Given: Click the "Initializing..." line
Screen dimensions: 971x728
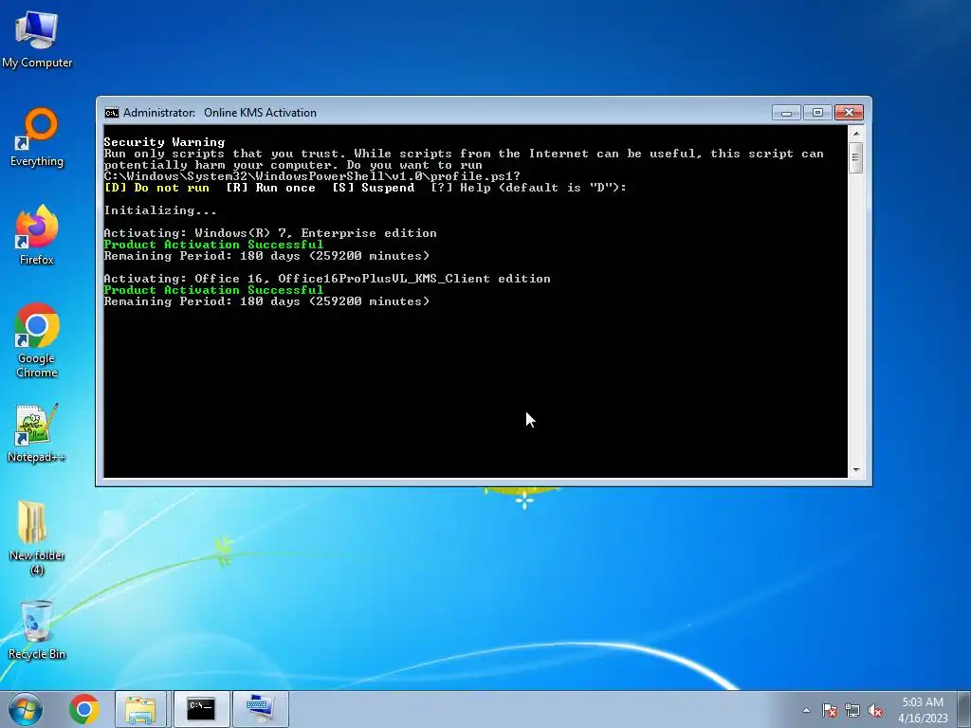Looking at the screenshot, I should click(160, 210).
